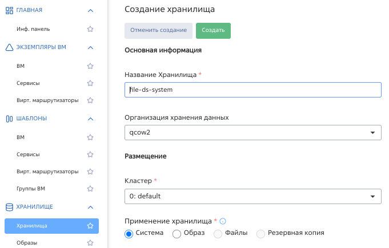Open the Кластер dropdown (0: default)

point(253,196)
